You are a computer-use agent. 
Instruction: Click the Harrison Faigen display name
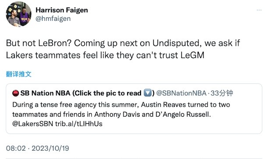(62, 10)
